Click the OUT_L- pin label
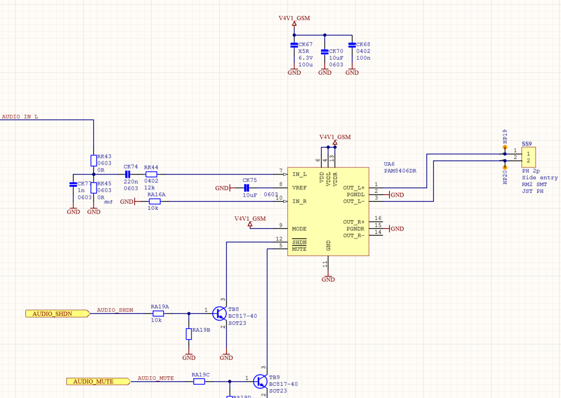561x398 pixels. (354, 202)
